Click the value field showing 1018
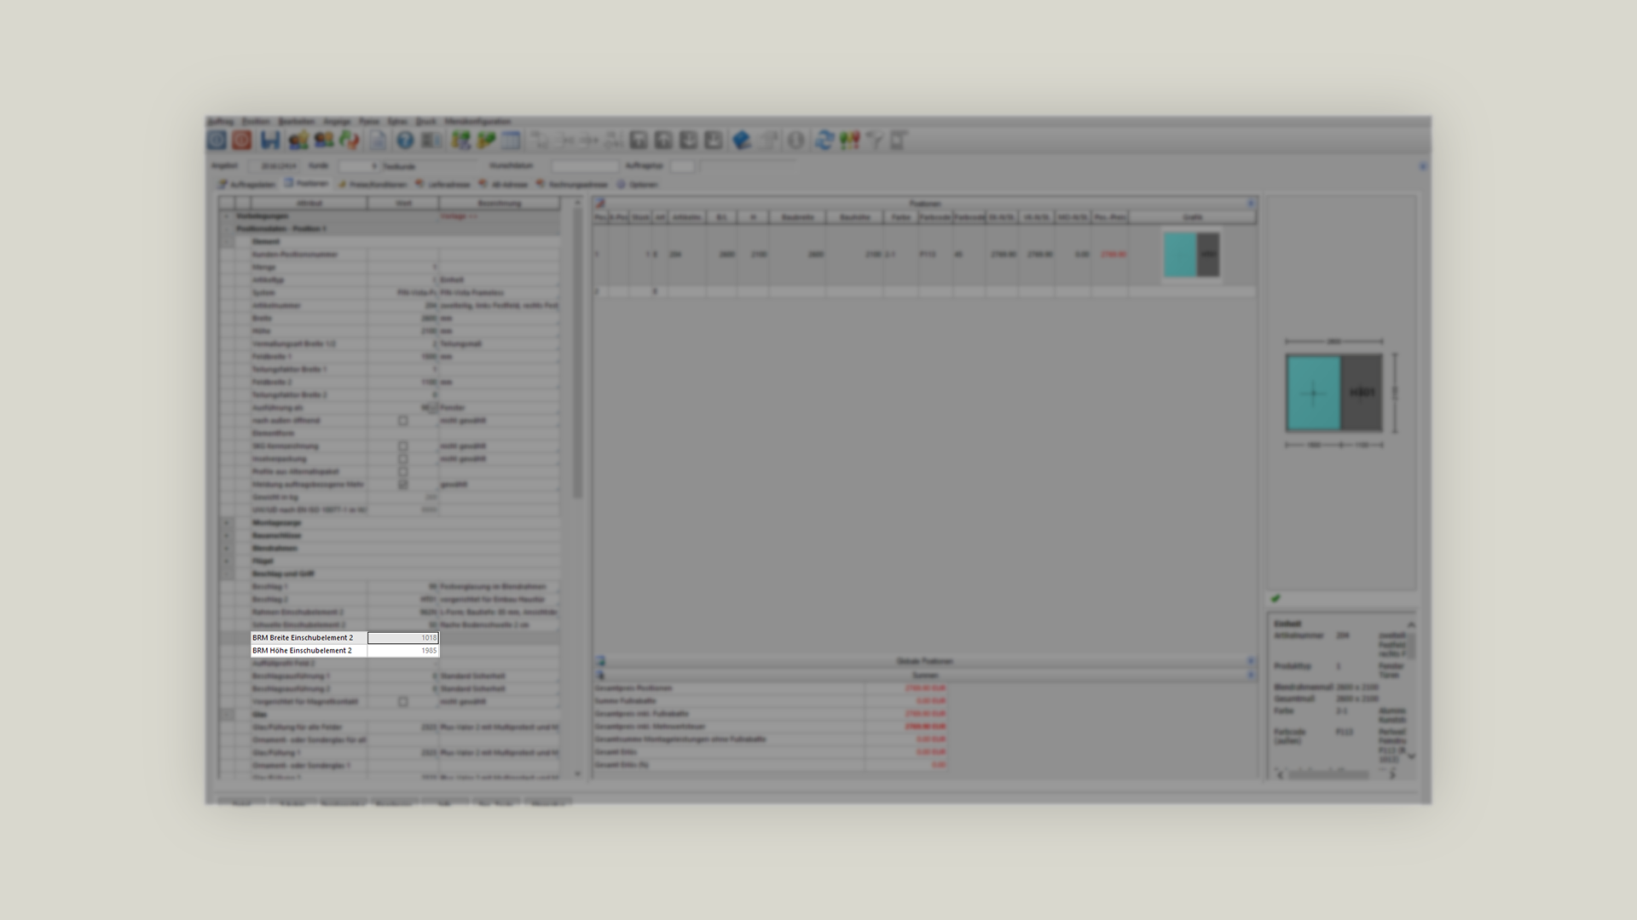Screen dimensions: 1637x920 [x=403, y=637]
